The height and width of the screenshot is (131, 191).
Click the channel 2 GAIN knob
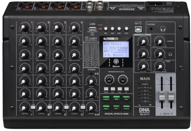coord(40,27)
